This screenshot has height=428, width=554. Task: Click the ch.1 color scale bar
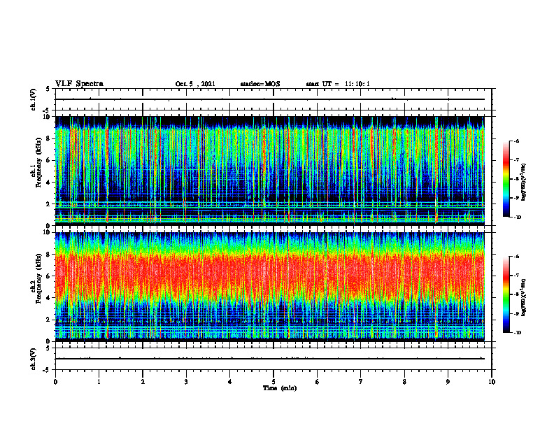506,179
